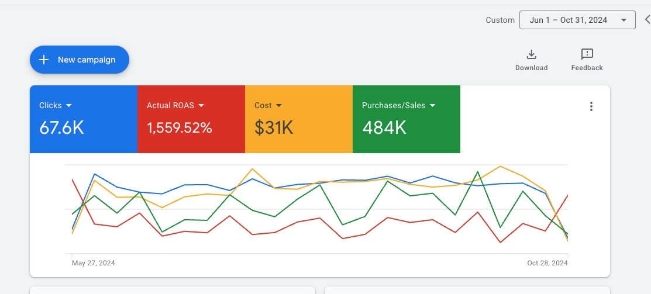Click the Download icon
The image size is (651, 294).
coord(532,54)
